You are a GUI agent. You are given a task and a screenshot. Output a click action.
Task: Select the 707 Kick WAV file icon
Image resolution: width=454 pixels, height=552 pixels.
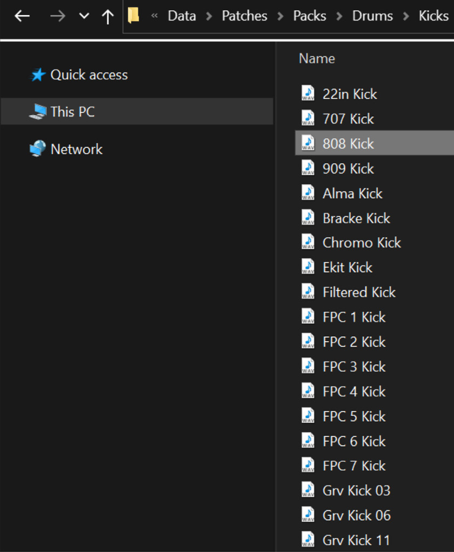coord(308,119)
